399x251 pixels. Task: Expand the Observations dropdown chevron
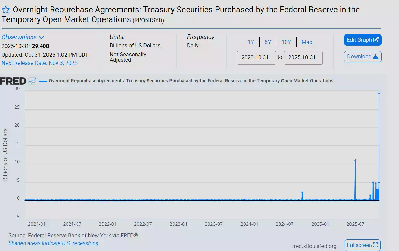pyautogui.click(x=41, y=37)
